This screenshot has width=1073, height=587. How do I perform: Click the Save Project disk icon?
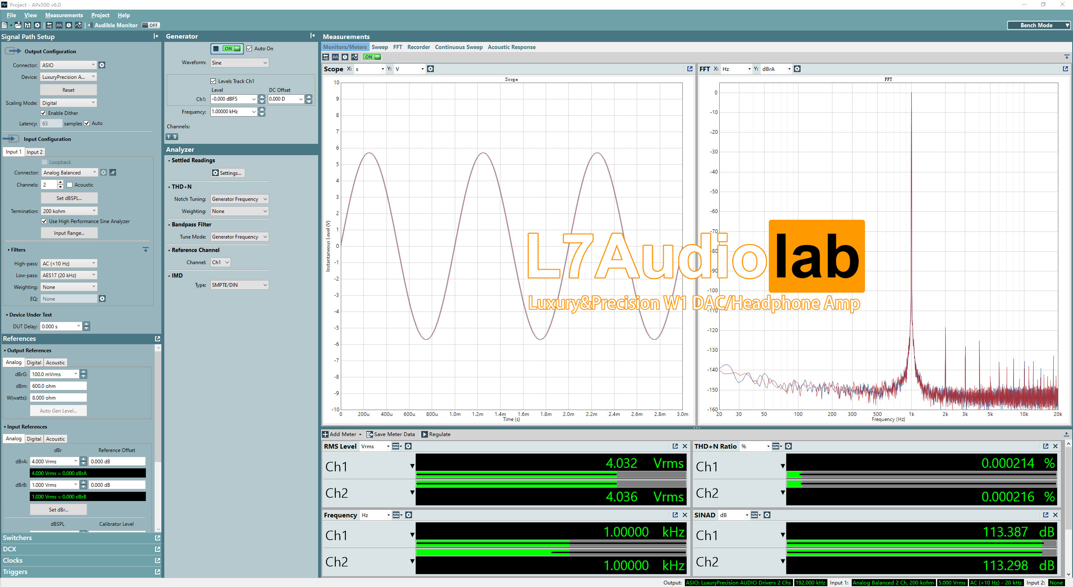tap(28, 25)
